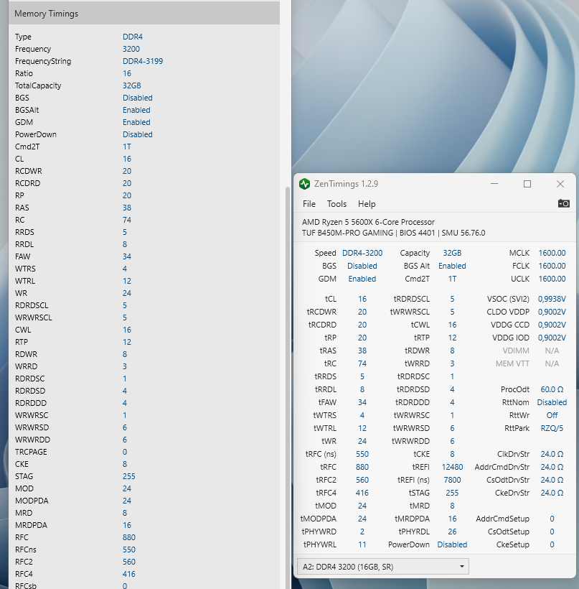Click the Cmd2T row label in list
The image size is (579, 589).
coord(27,147)
